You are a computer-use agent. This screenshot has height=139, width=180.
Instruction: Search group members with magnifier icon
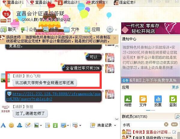coord(177,116)
